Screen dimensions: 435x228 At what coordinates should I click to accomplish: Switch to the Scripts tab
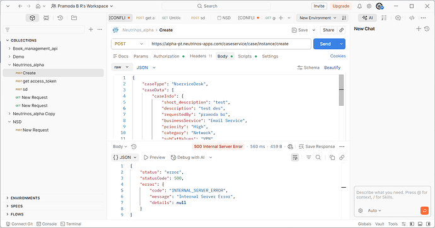coord(247,56)
